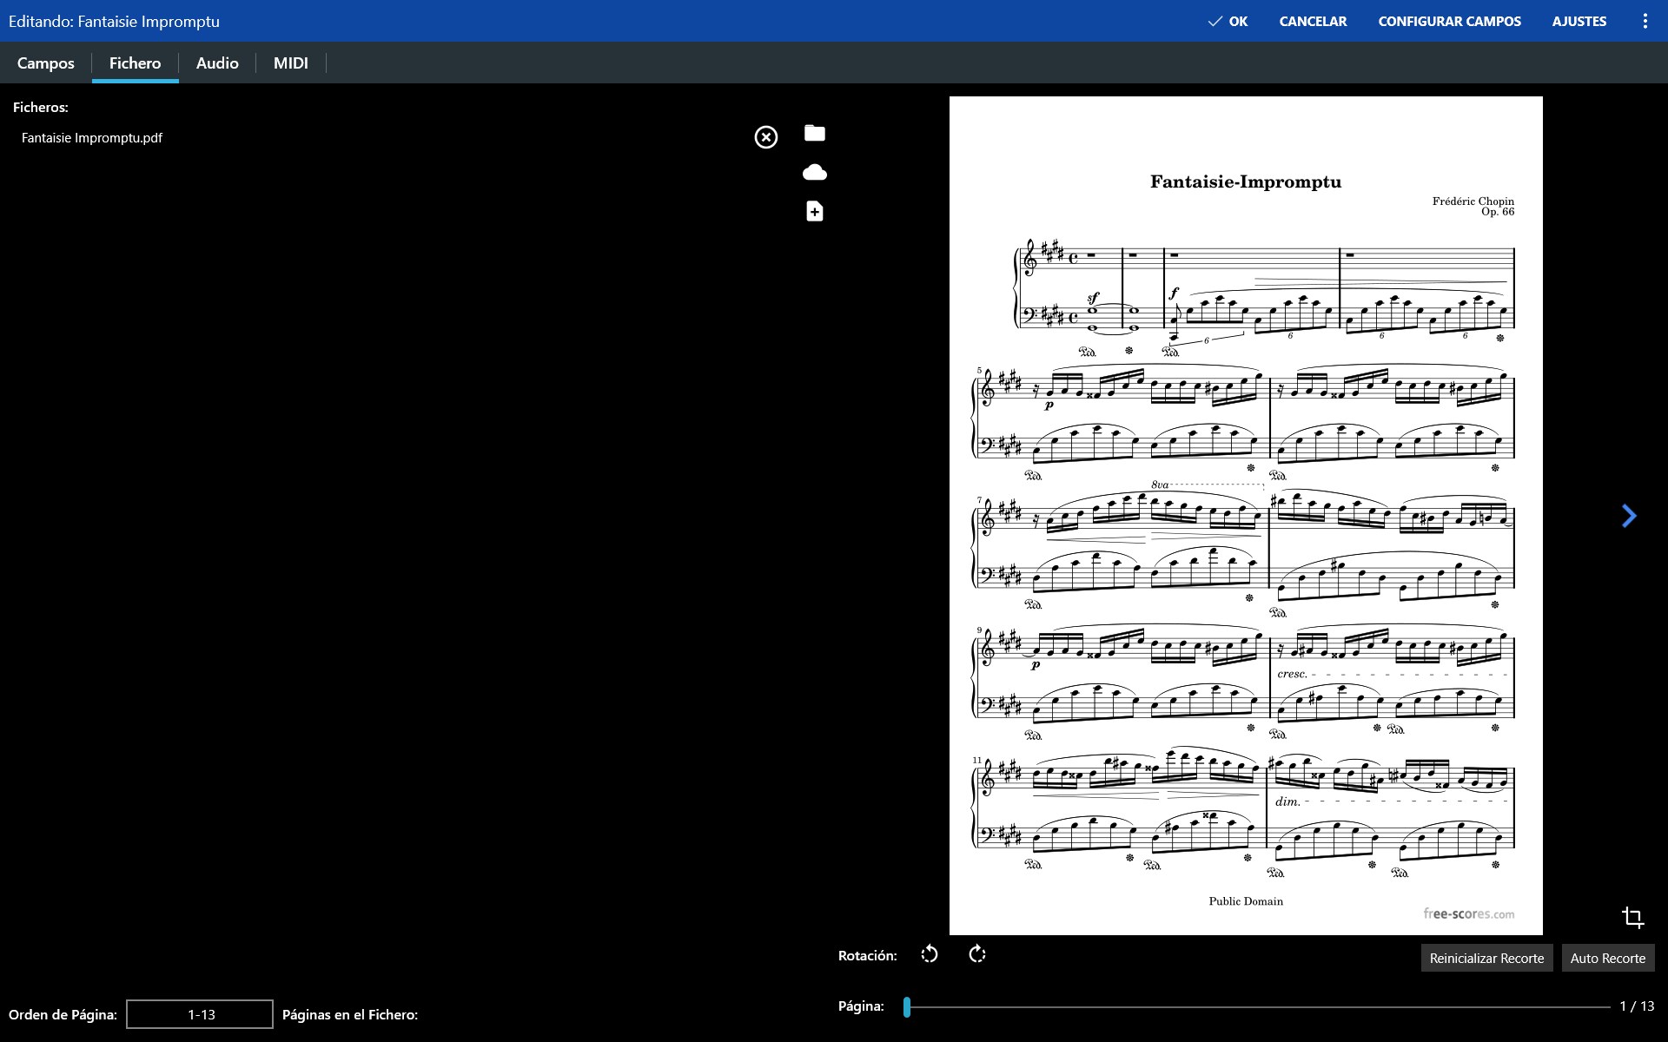Click the Ficheros: heading
1668x1042 pixels.
point(41,107)
